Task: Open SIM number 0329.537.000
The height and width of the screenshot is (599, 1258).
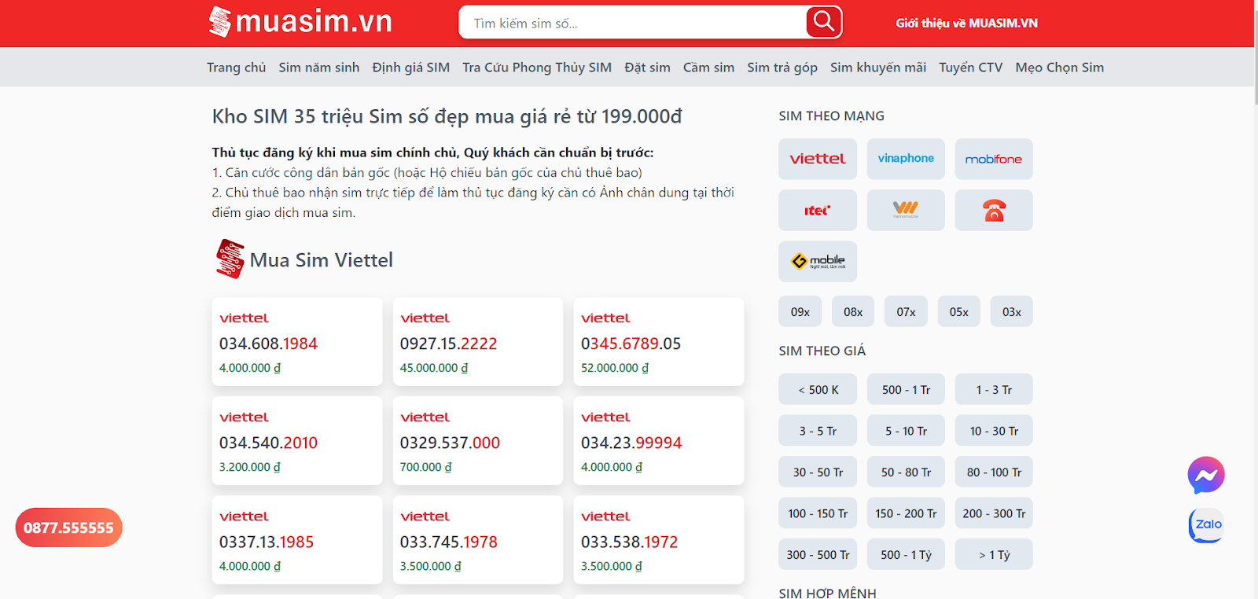Action: [450, 443]
